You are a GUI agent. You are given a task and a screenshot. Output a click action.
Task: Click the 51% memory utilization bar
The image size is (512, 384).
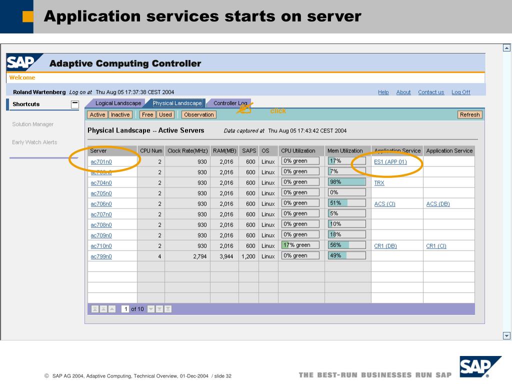(347, 203)
